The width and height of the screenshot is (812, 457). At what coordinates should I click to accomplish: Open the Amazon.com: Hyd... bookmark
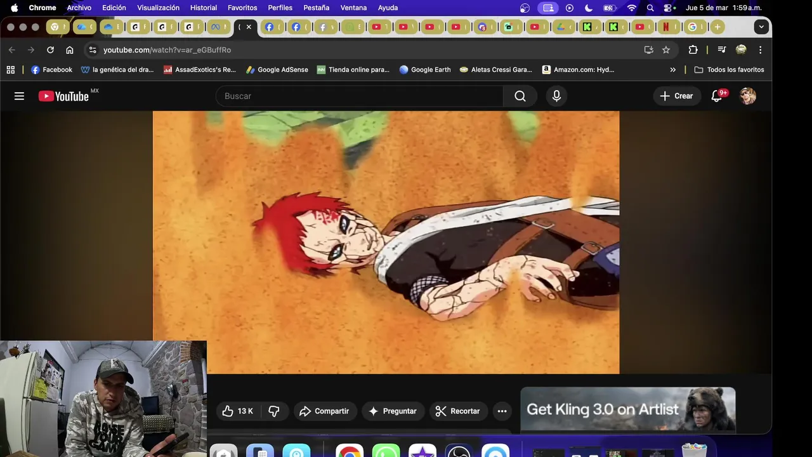pyautogui.click(x=578, y=70)
